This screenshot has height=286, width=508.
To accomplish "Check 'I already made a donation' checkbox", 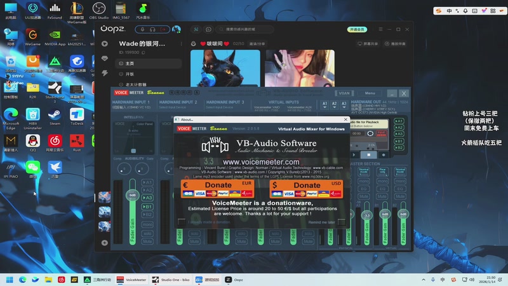I will pos(182,222).
